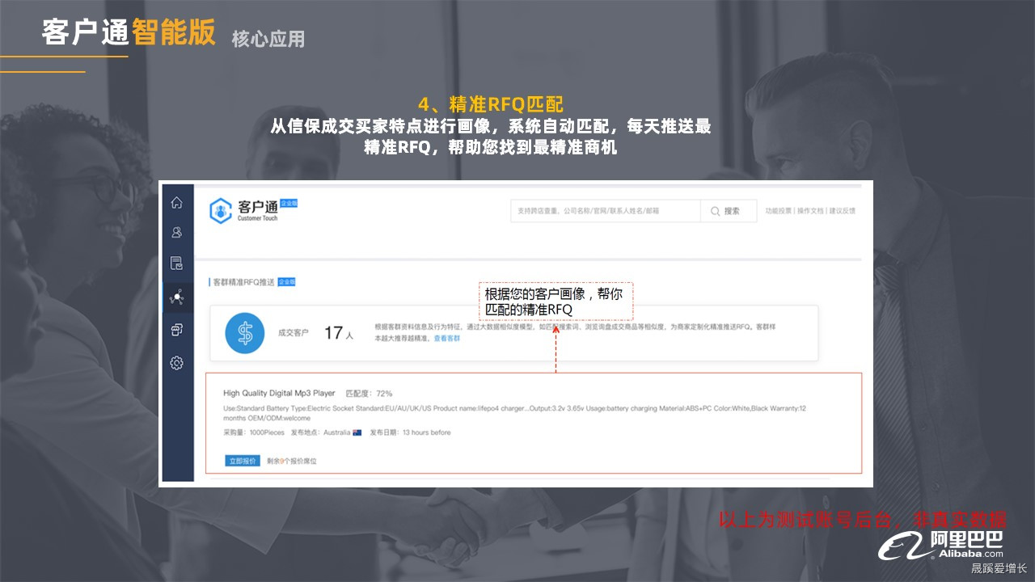This screenshot has height=582, width=1035.
Task: Click the 客户通 Customer Touch logo
Action: [x=243, y=210]
